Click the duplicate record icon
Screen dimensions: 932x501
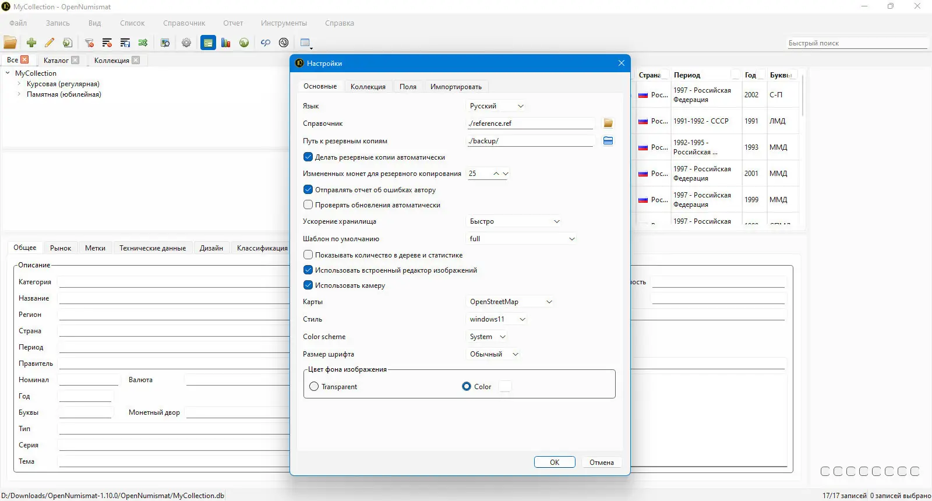coord(68,43)
